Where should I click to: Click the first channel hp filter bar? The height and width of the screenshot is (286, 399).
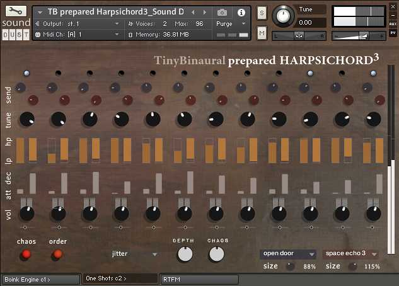pos(20,151)
